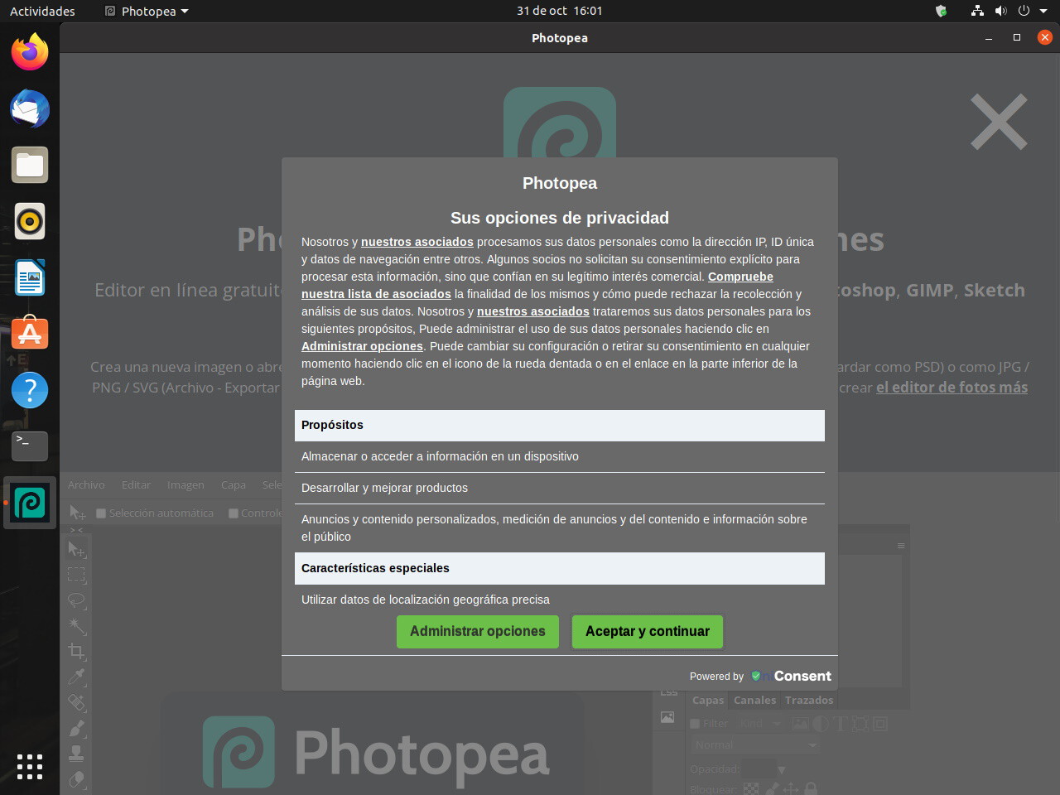1060x795 pixels.
Task: Filter layers by smart object icon
Action: tap(880, 723)
